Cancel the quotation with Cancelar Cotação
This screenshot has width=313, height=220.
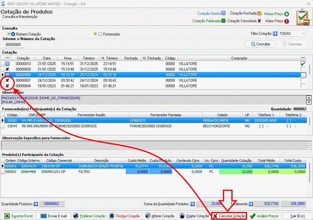coord(229,216)
